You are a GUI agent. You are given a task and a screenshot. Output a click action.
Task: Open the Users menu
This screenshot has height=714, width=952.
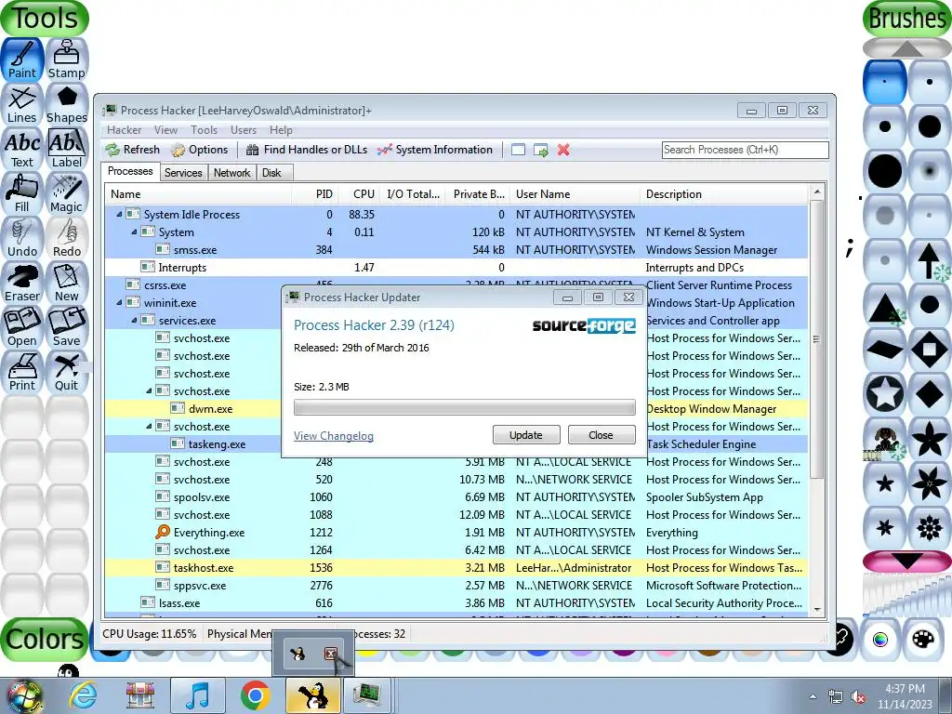244,130
